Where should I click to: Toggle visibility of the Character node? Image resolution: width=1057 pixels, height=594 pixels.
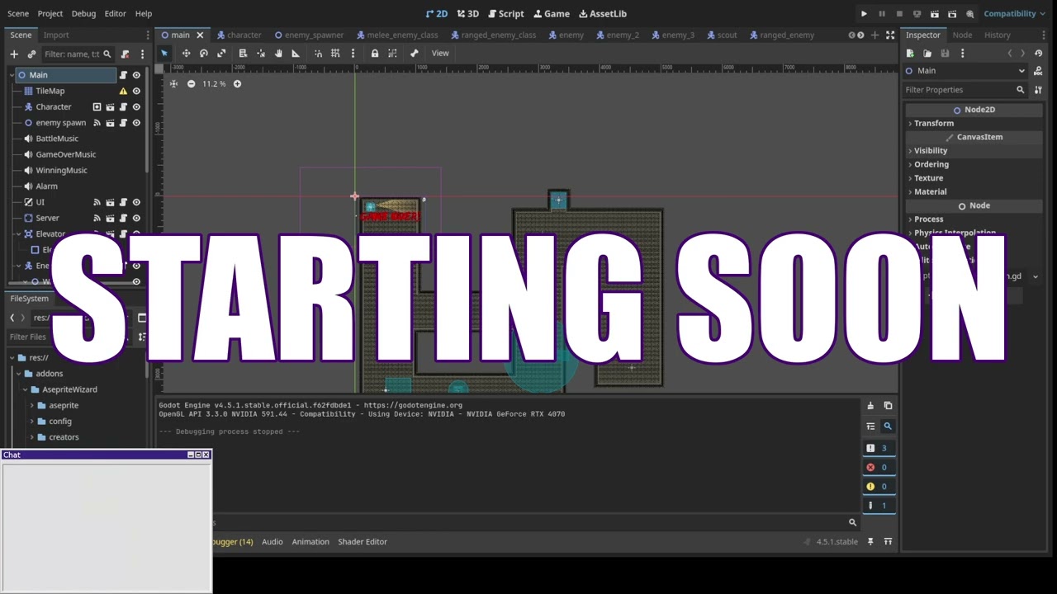pyautogui.click(x=136, y=107)
